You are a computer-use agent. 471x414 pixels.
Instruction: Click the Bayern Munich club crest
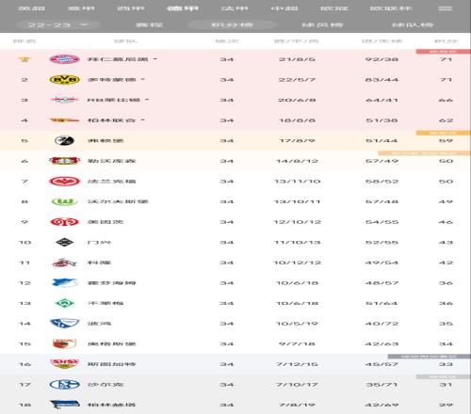tap(64, 59)
